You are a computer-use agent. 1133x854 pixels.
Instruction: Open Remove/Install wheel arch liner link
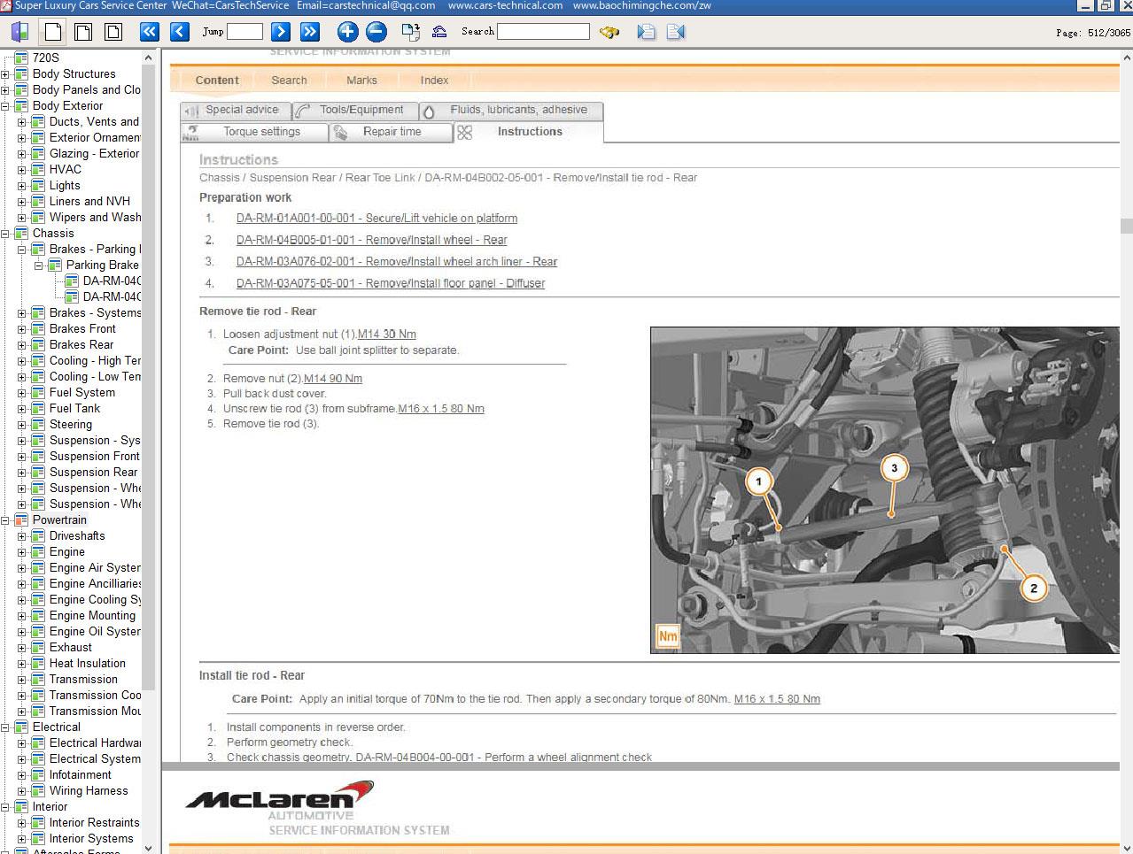coord(396,261)
